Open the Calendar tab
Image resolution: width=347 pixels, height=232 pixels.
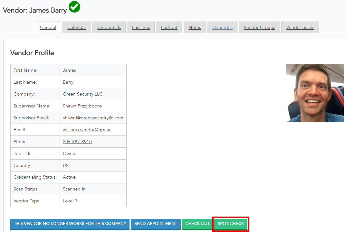tap(77, 27)
